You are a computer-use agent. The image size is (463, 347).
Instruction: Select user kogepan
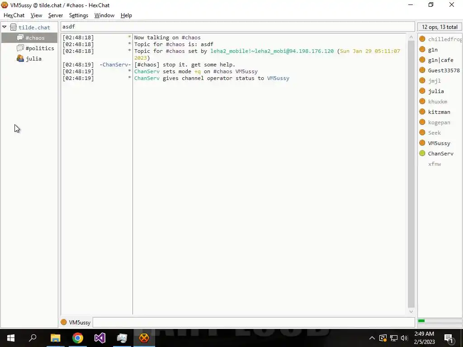[x=439, y=122]
